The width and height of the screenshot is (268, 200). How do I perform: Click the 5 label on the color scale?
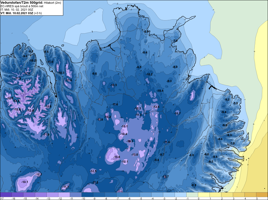257,198
